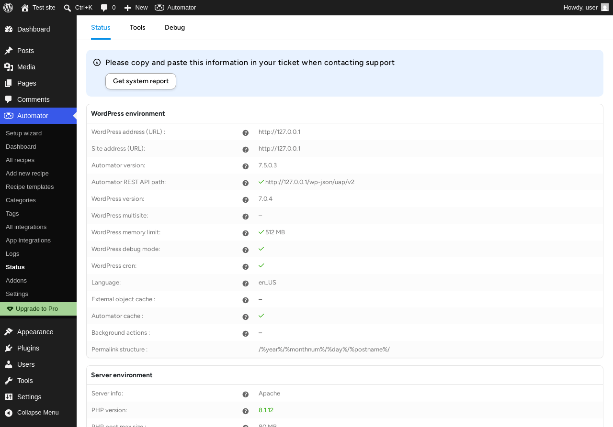
Task: Click help icon for WordPress memory limit
Action: click(x=246, y=233)
